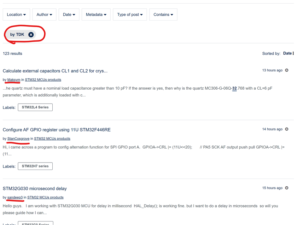Image resolution: width=297 pixels, height=225 pixels.
Task: Open the 'Configure AF GPIO register' post
Action: point(56,130)
